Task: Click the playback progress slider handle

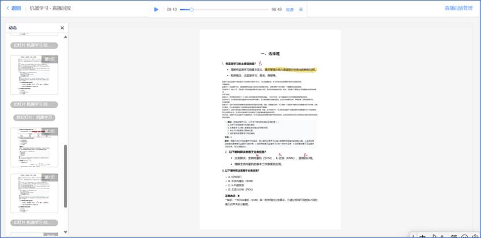Action: point(192,9)
